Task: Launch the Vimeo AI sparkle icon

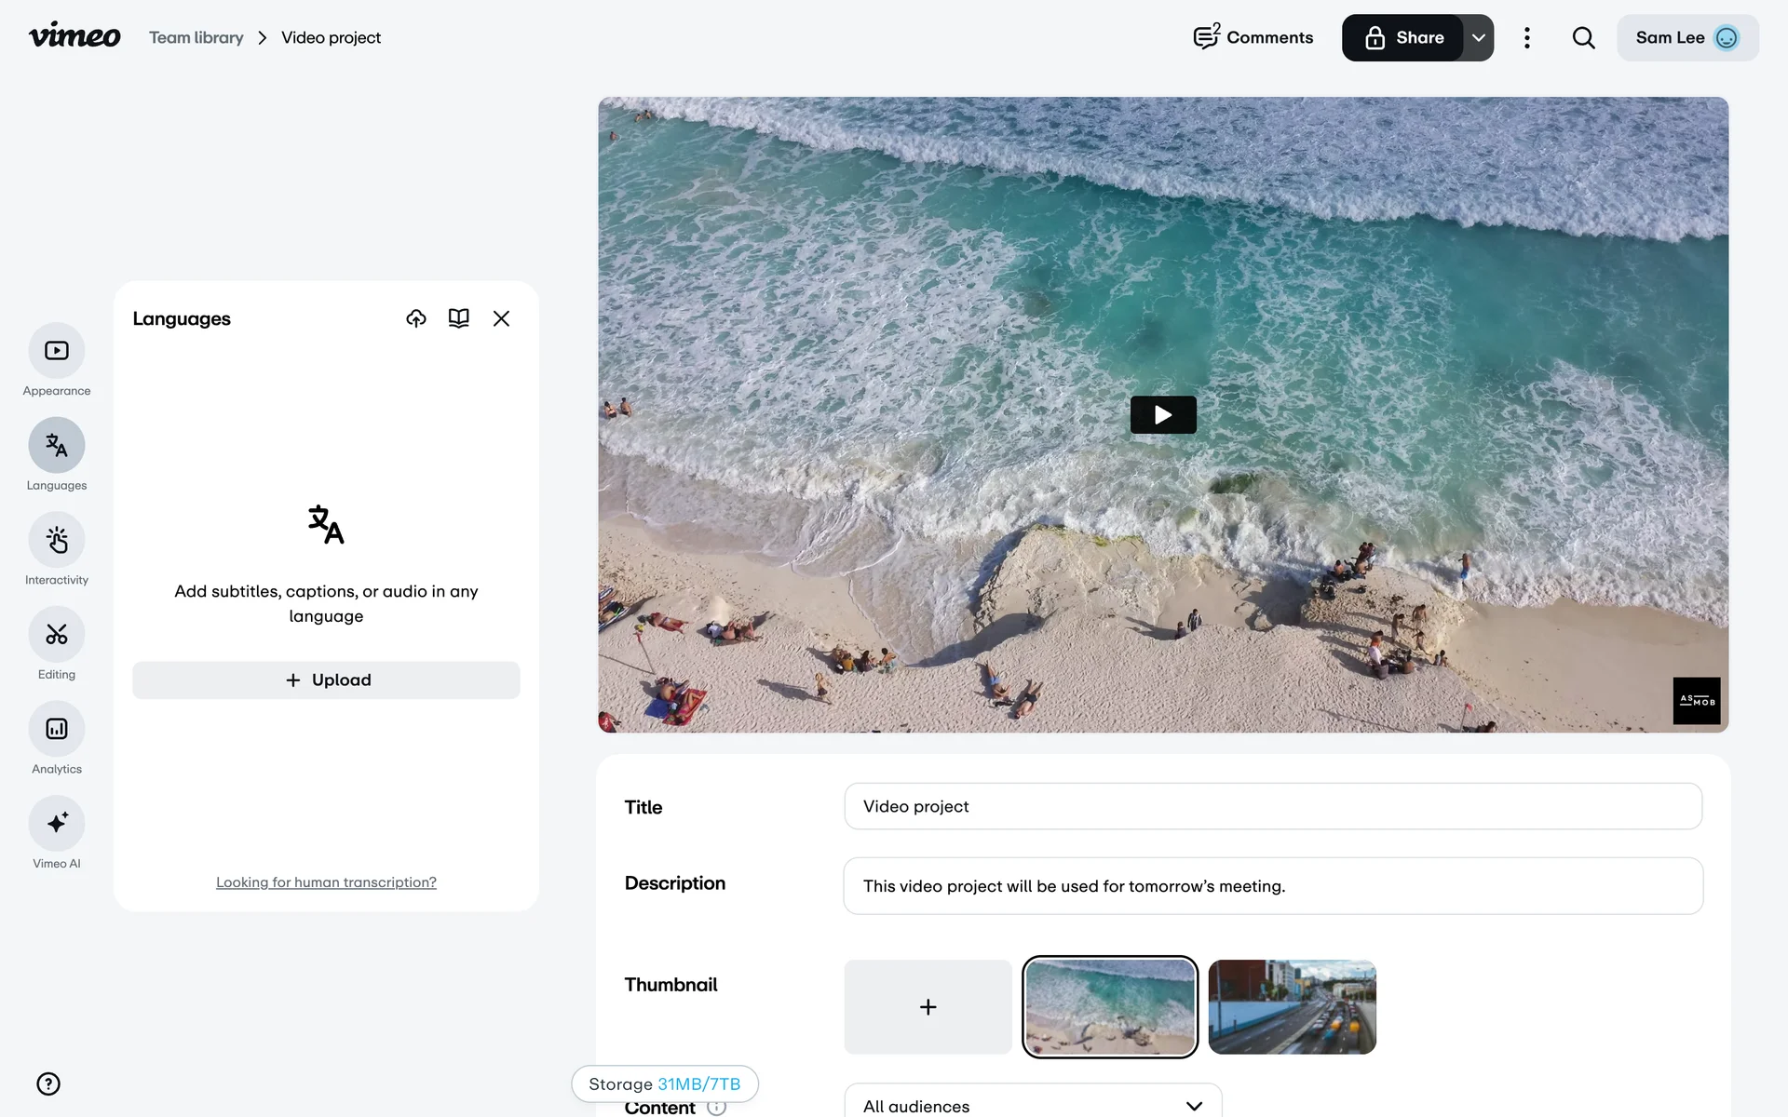Action: [x=57, y=823]
